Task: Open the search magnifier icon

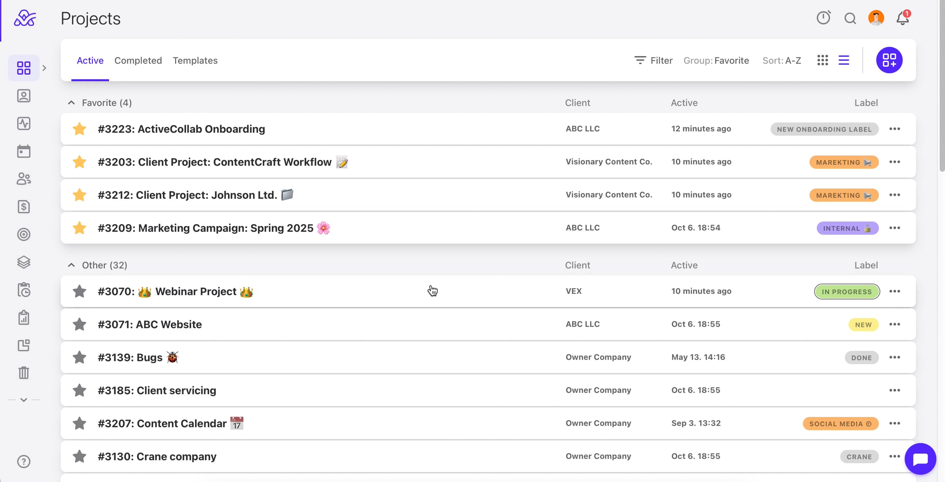Action: 850,18
